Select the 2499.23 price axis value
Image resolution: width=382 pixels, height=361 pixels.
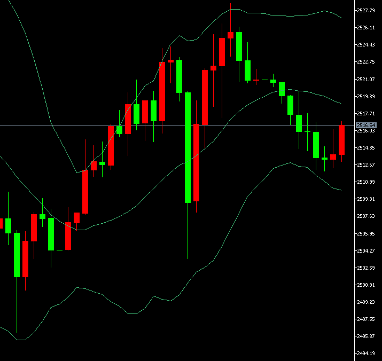click(366, 302)
